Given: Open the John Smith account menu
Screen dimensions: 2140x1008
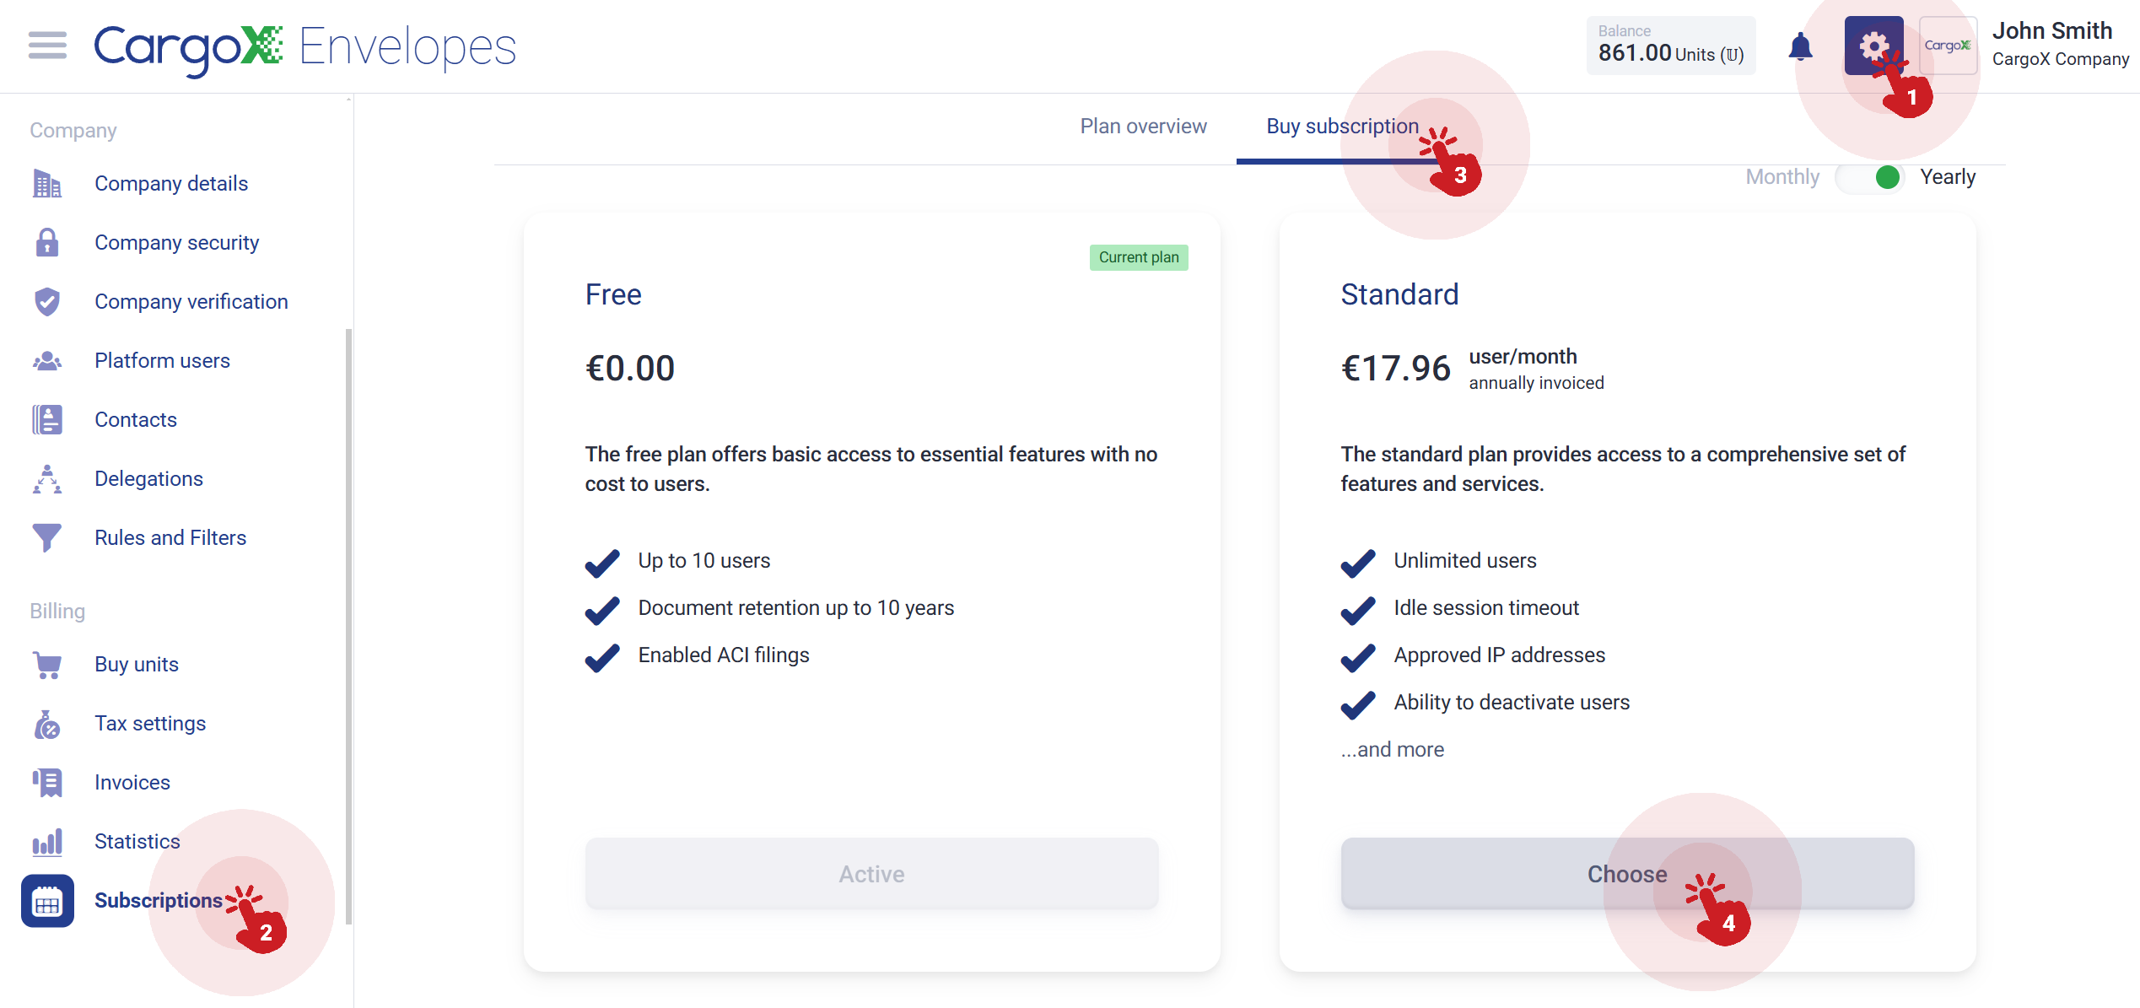Looking at the screenshot, I should tap(2060, 46).
